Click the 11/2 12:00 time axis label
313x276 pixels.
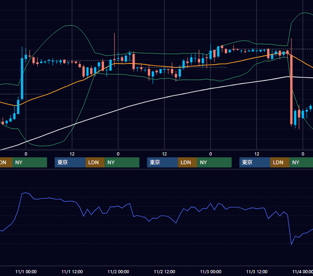point(164,271)
